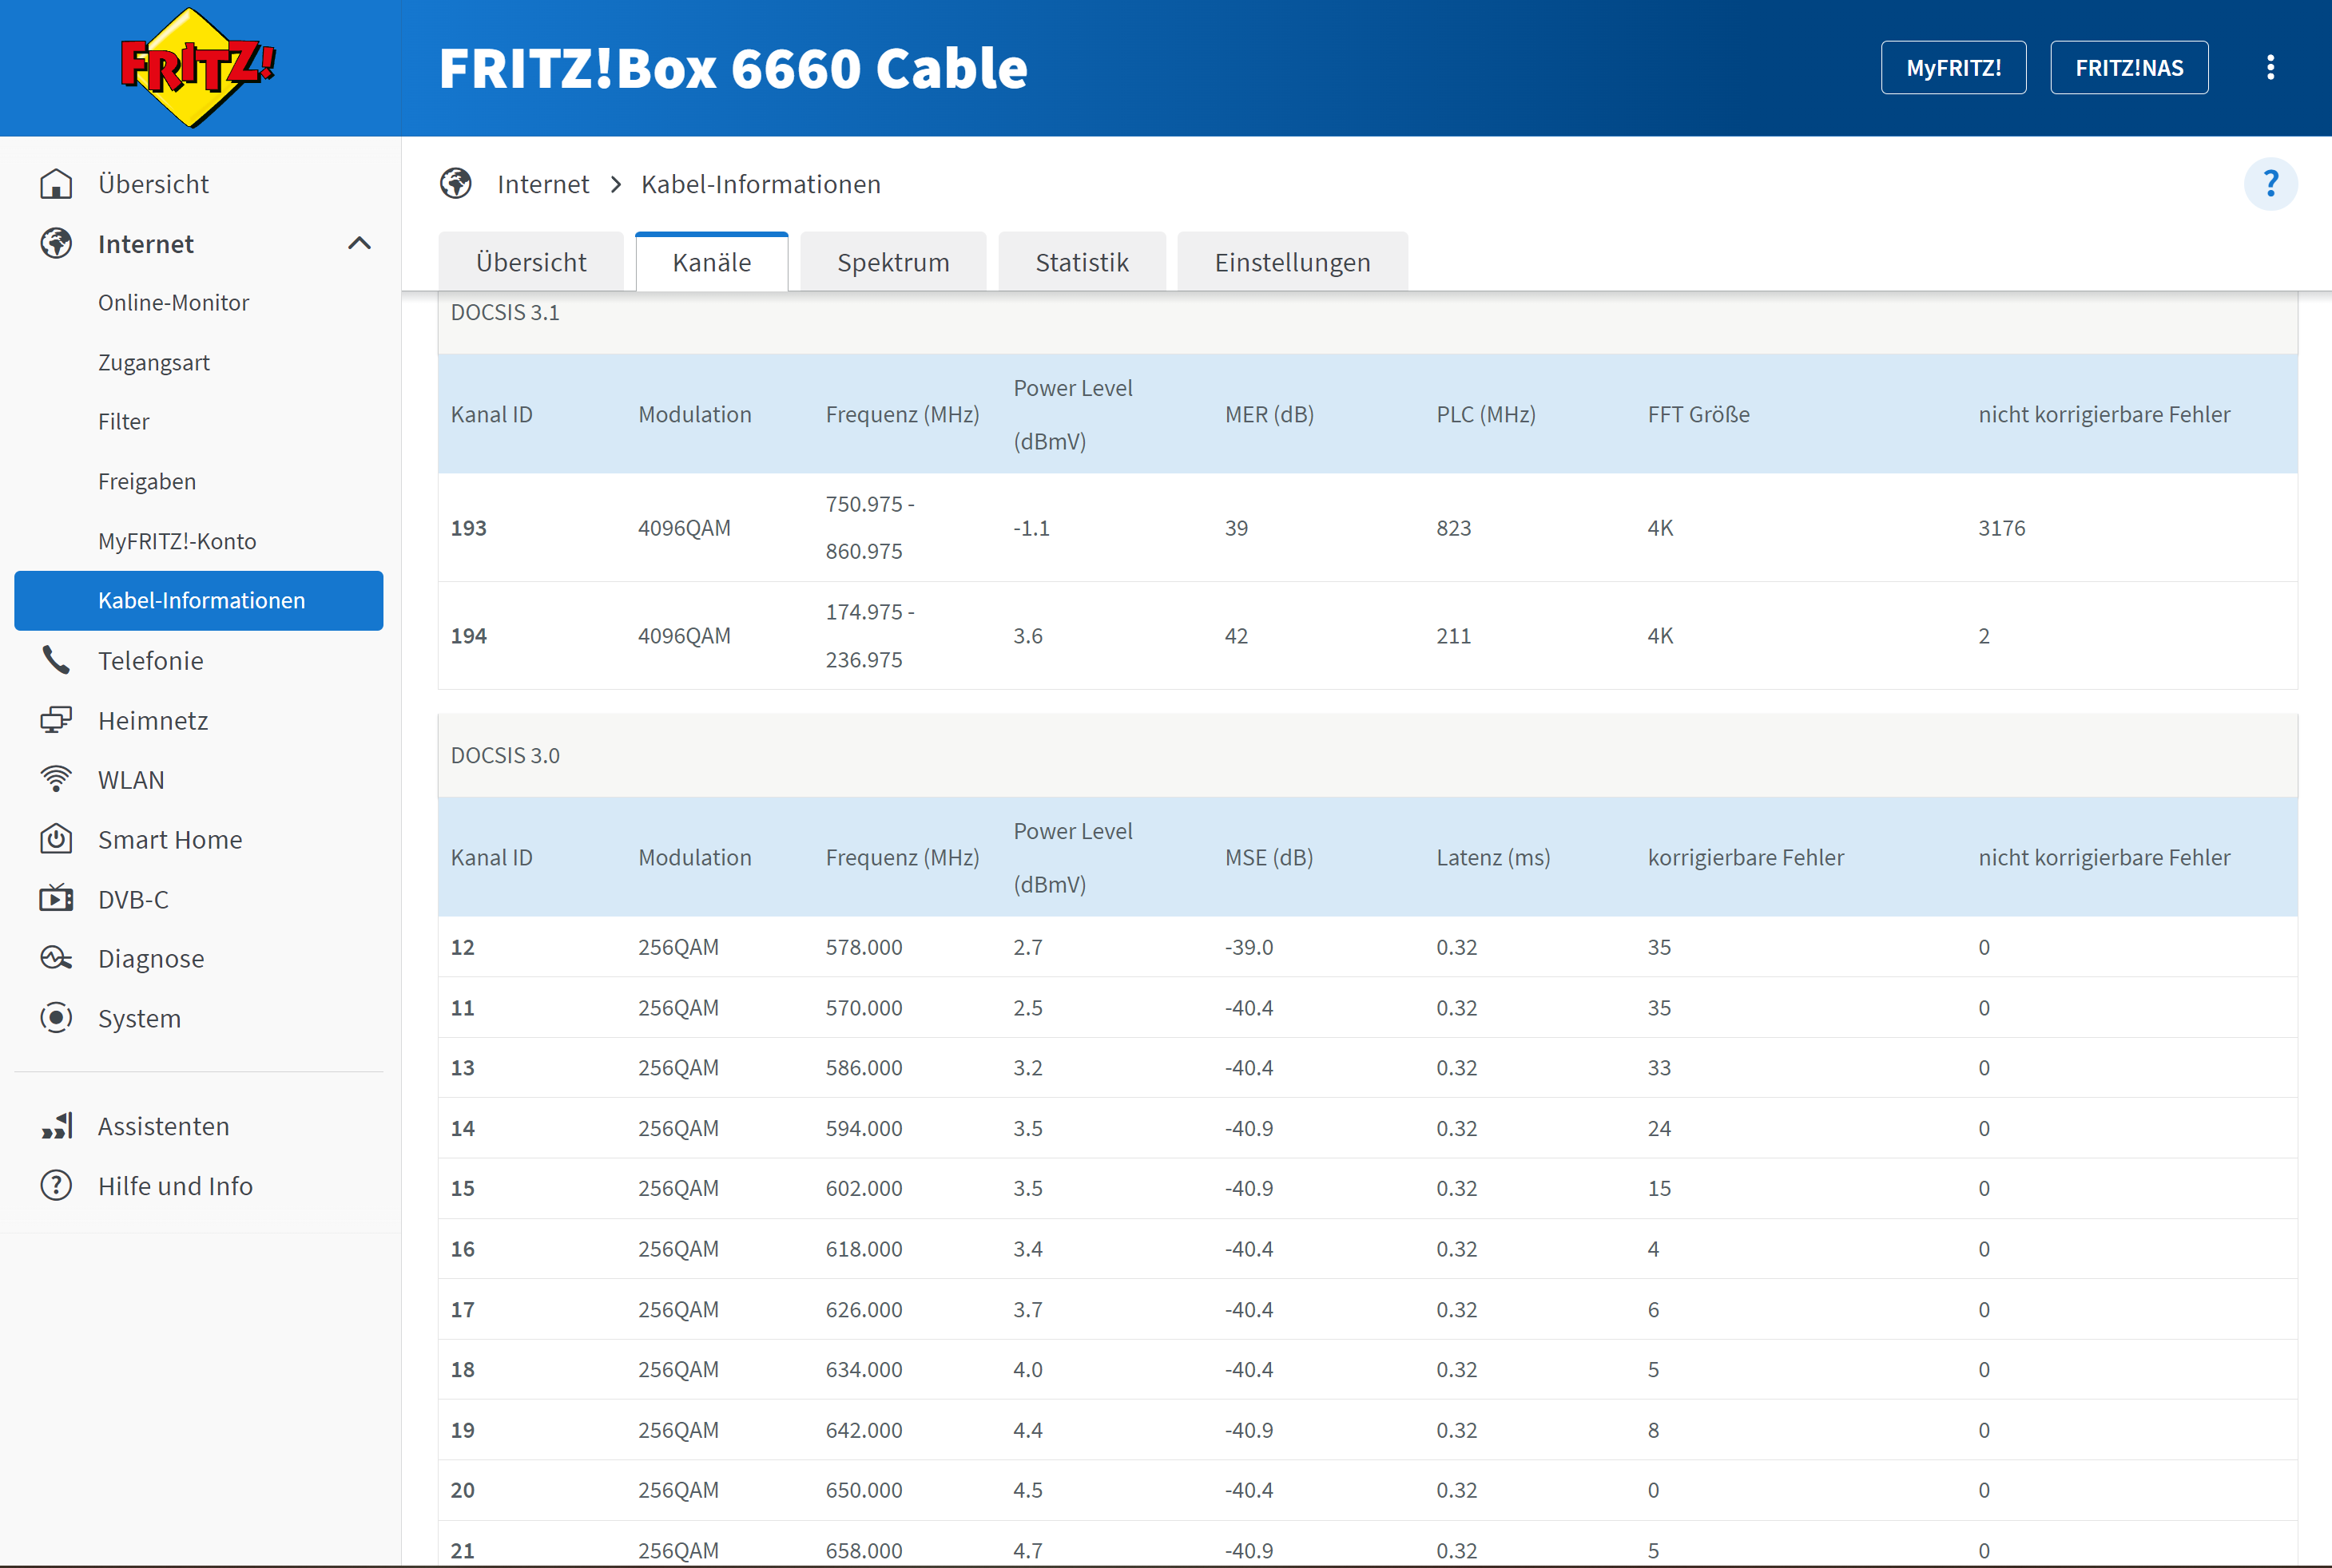Screen dimensions: 2332x1568
Task: Click power level 4.0 in channel 18 row
Action: click(x=1027, y=1369)
